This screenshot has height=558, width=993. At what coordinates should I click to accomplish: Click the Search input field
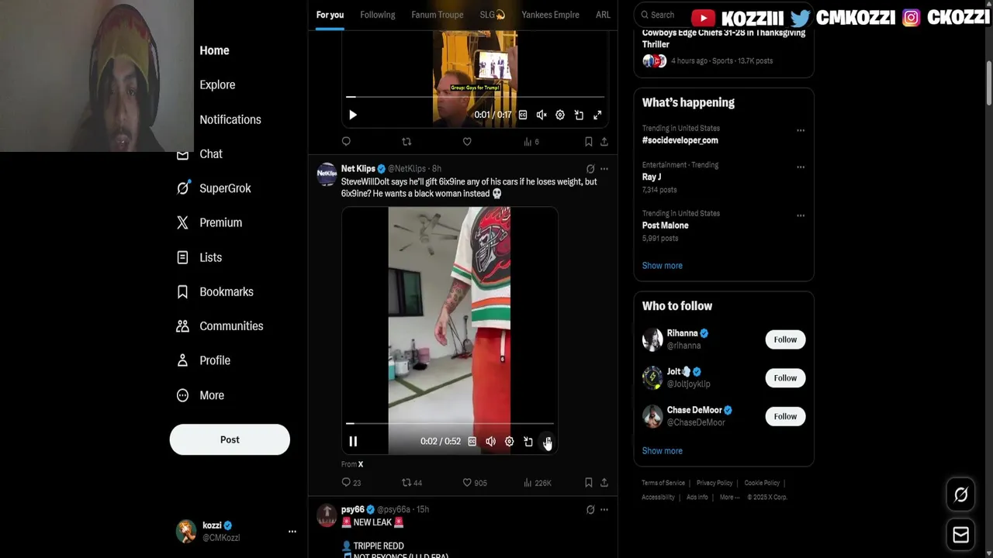pyautogui.click(x=662, y=15)
